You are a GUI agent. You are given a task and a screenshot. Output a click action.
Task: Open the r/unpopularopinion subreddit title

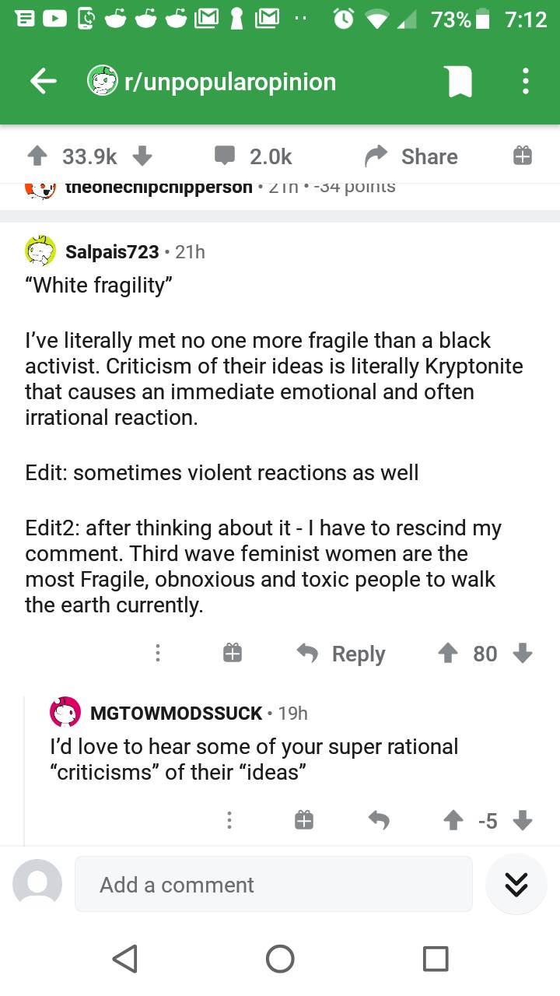click(229, 82)
